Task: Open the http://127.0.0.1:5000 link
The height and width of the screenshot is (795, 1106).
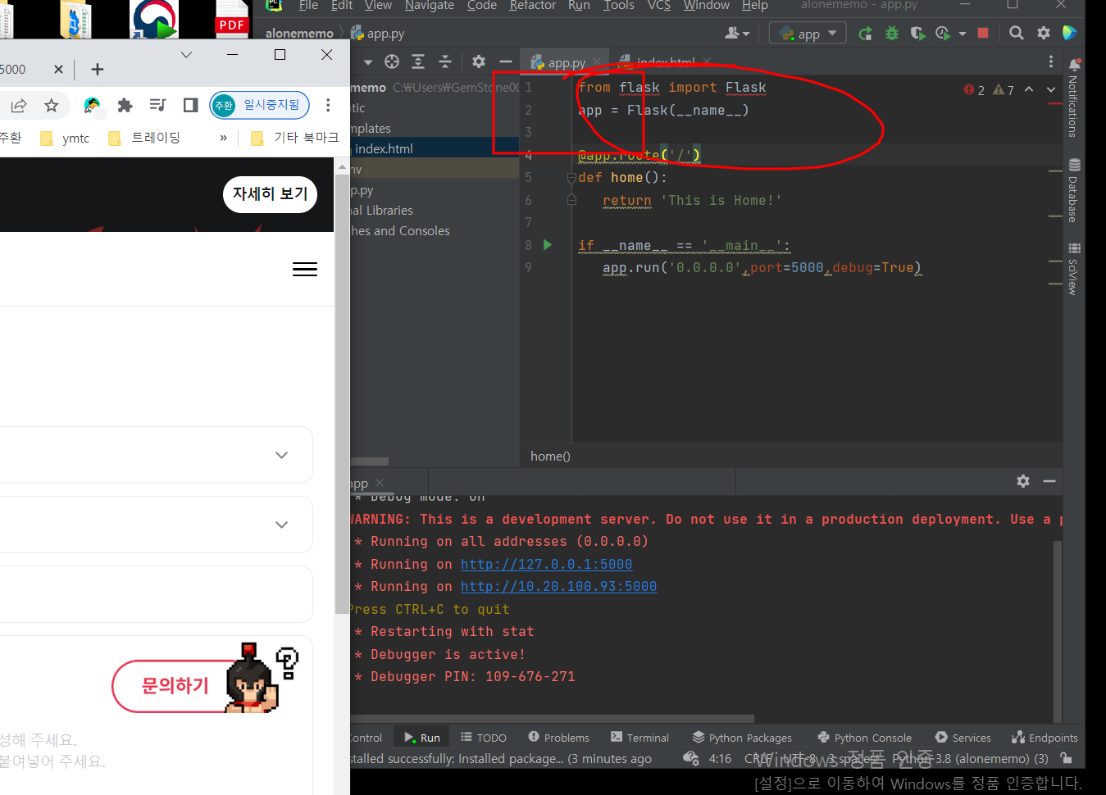Action: click(x=546, y=565)
